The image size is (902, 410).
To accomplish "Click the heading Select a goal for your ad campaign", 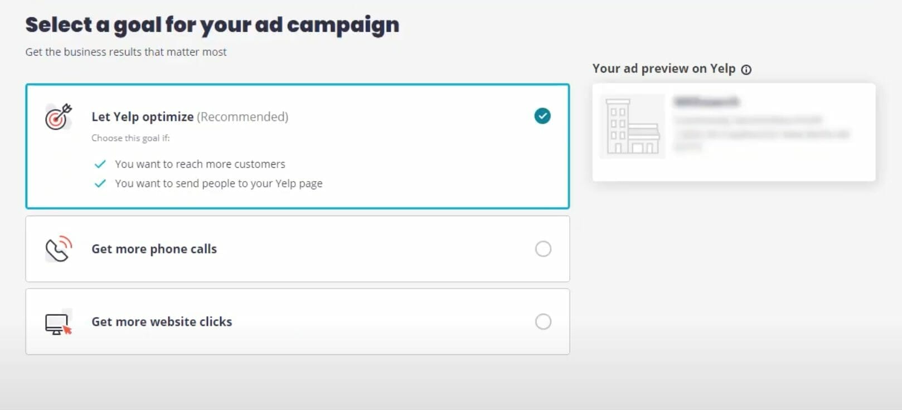I will pyautogui.click(x=212, y=24).
